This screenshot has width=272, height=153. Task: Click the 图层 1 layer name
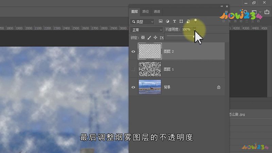169,69
